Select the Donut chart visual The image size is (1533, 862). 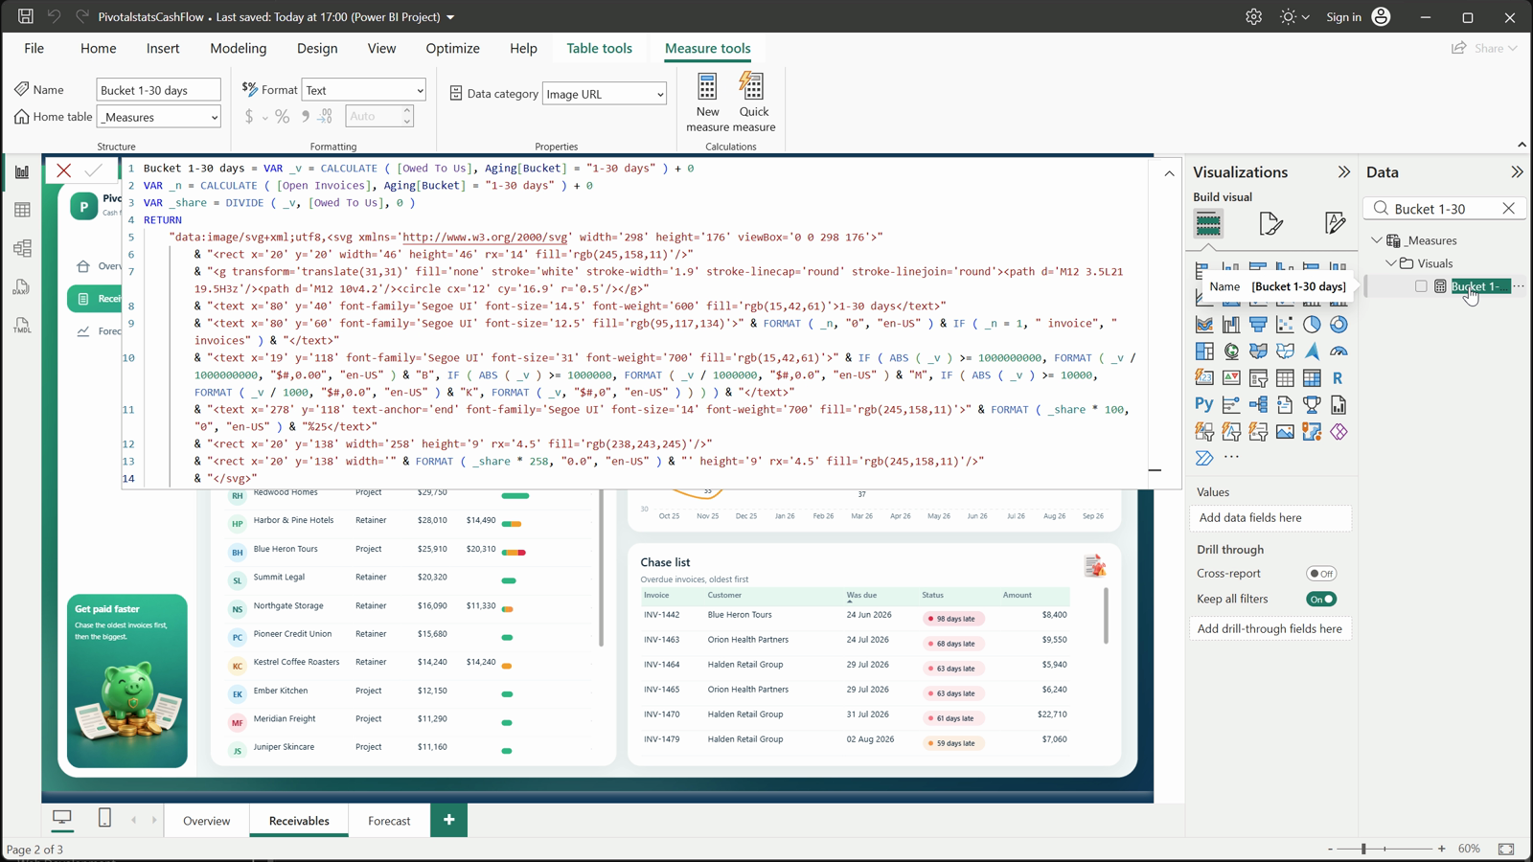1339,325
